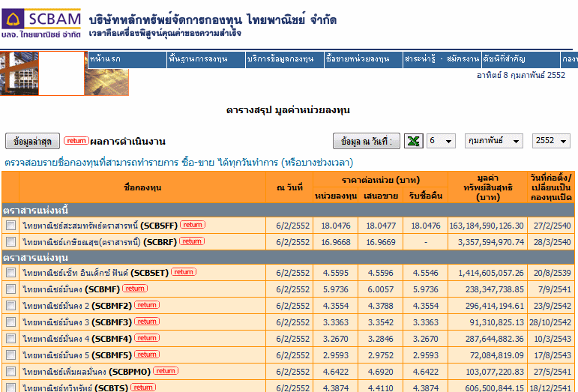Open link ตรวจสอบรายชื่อกองทุน ซื้อ-ขาย

coord(178,163)
